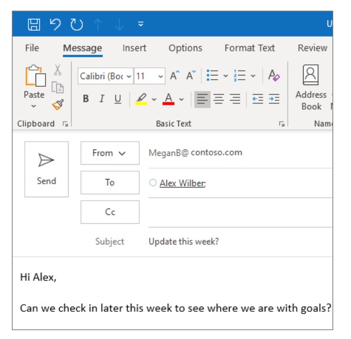The height and width of the screenshot is (339, 351).
Task: Decrease the paragraph indent
Action: click(x=257, y=99)
